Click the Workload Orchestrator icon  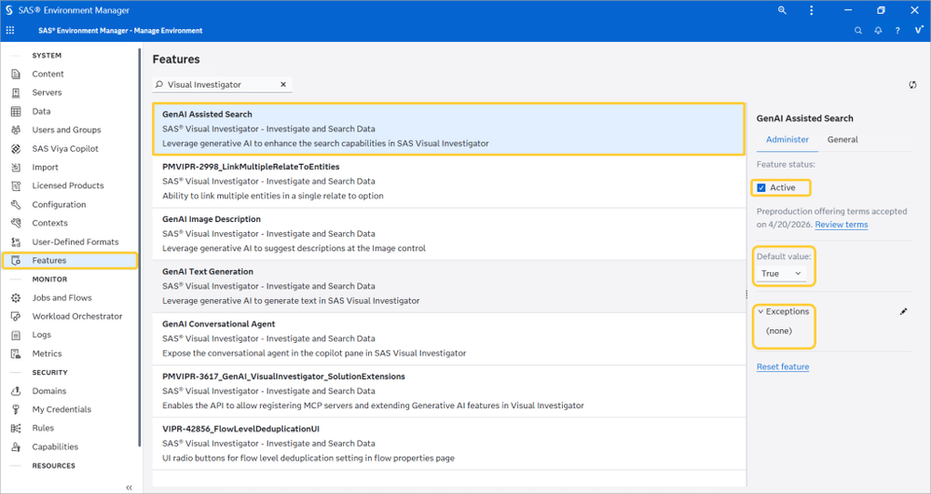point(16,317)
